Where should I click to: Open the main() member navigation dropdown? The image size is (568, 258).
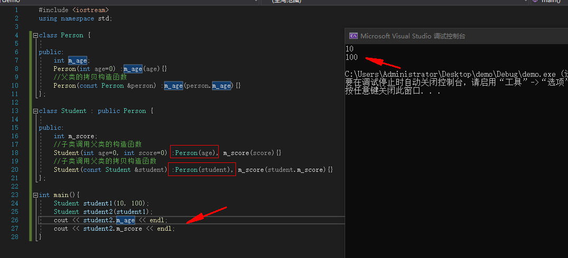[548, 2]
